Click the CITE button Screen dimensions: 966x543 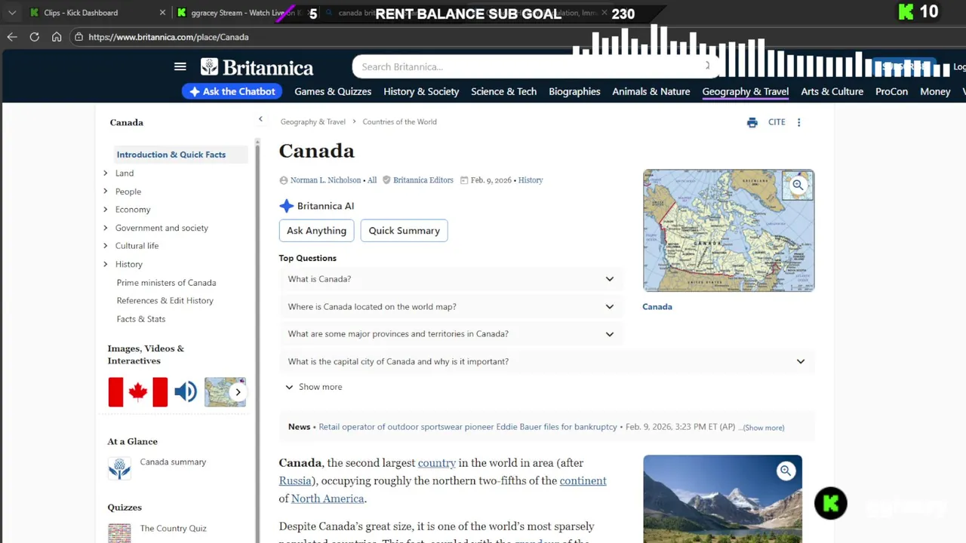coord(777,122)
